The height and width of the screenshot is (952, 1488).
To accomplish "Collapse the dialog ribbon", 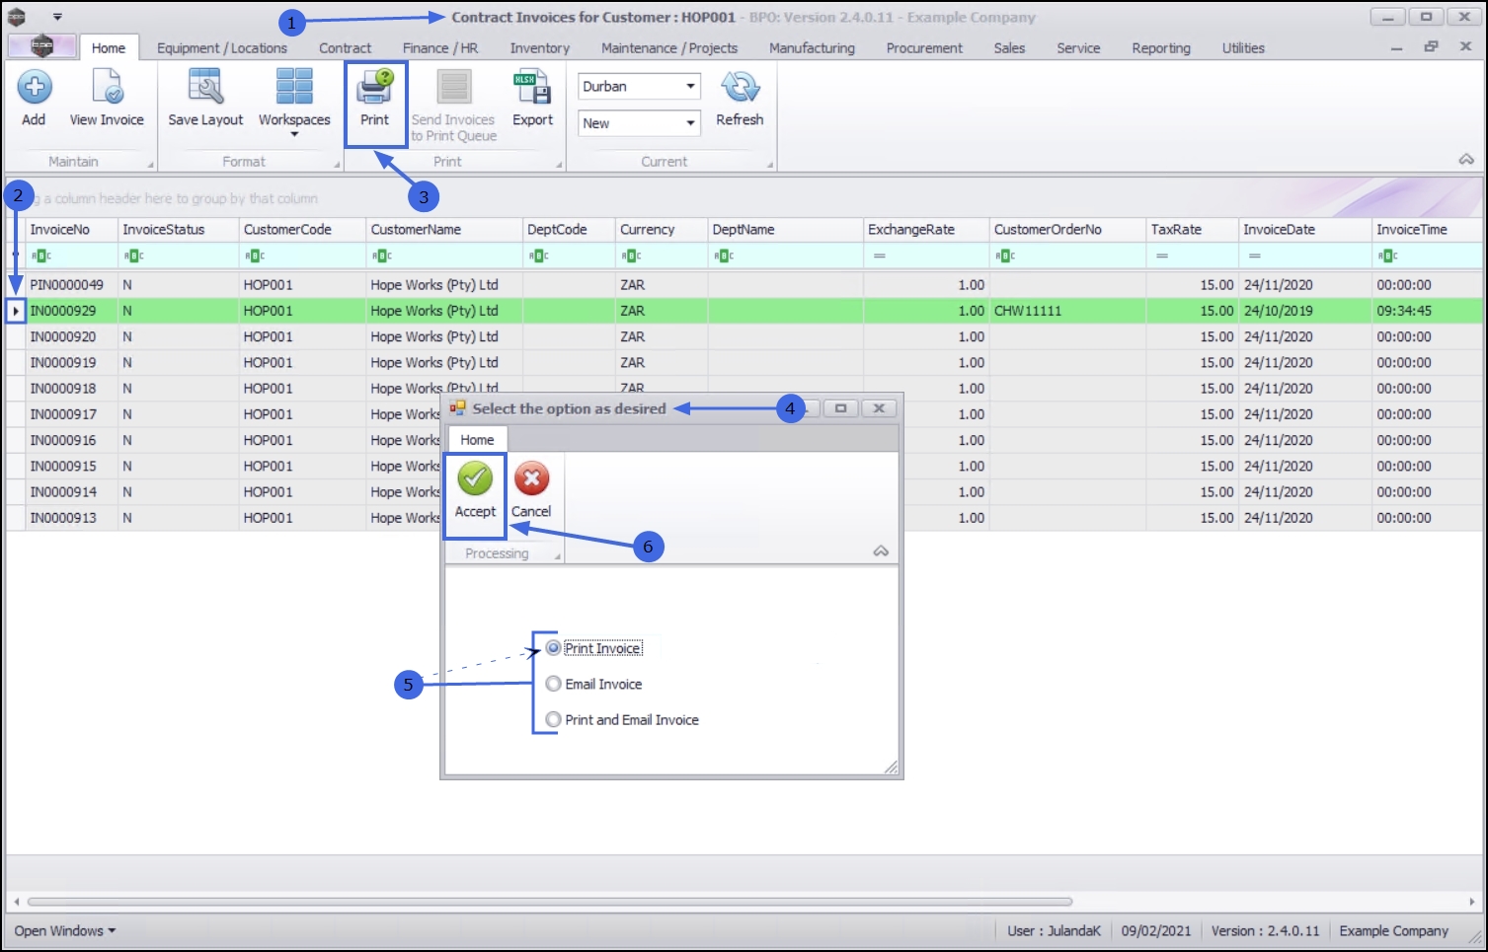I will pyautogui.click(x=881, y=551).
